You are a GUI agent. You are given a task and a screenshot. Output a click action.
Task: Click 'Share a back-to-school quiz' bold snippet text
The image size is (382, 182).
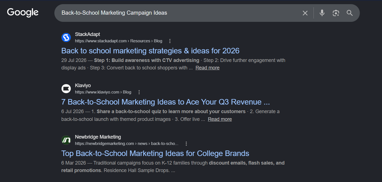pos(171,111)
